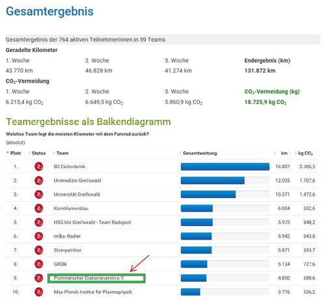Image resolution: width=332 pixels, height=308 pixels.
Task: Click the status icon in the Universität Greifswald row
Action: 38,194
